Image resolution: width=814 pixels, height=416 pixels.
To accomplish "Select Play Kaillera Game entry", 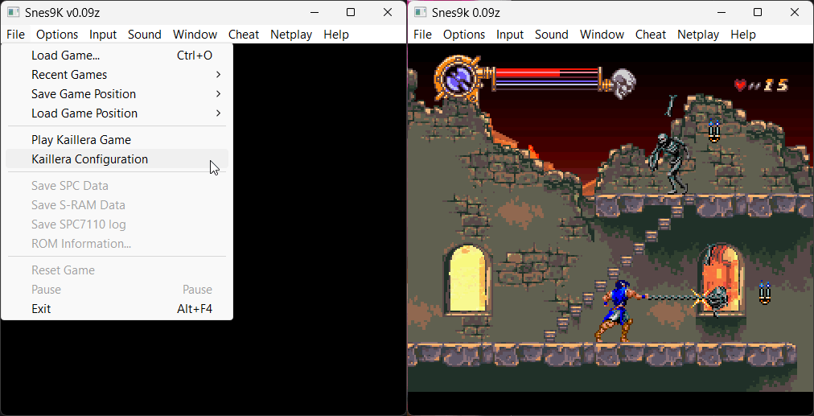I will pyautogui.click(x=117, y=140).
